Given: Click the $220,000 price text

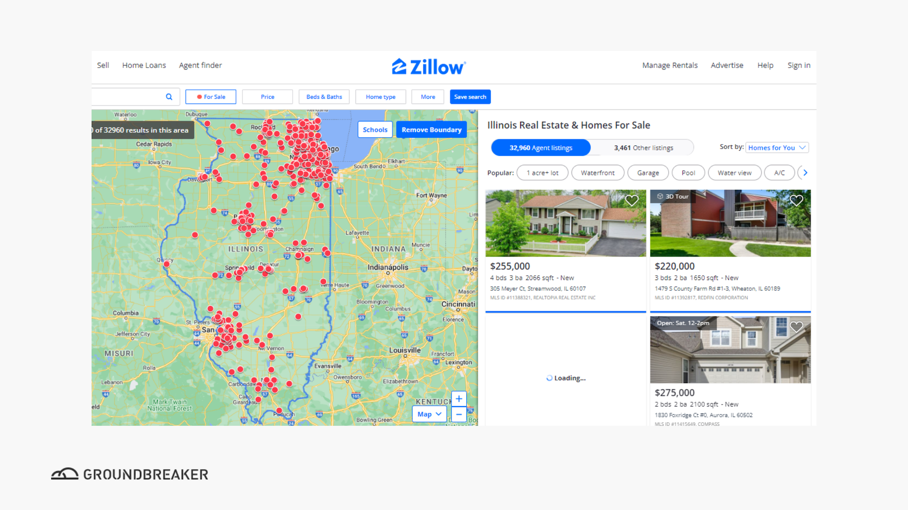Looking at the screenshot, I should (x=674, y=266).
